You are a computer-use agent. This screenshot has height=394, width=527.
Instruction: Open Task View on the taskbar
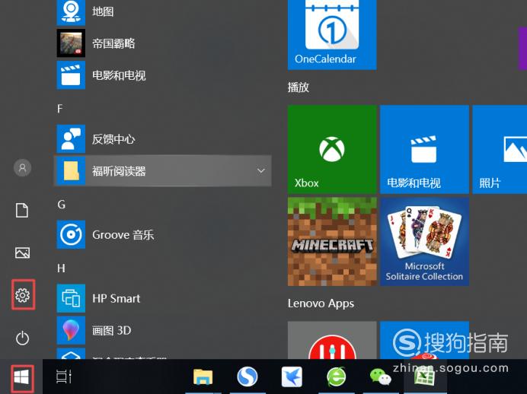(63, 377)
